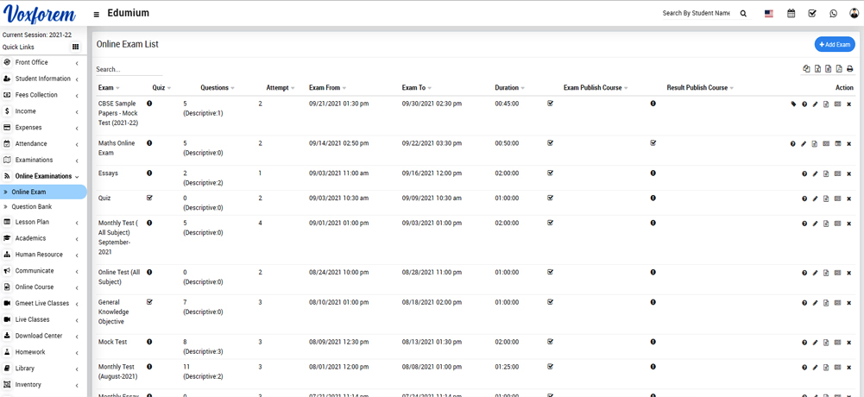Open the Fees Collection menu
The height and width of the screenshot is (397, 864).
[36, 95]
